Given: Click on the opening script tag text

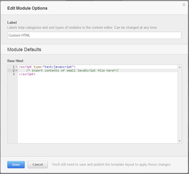Looking at the screenshot, I should pos(25,67).
